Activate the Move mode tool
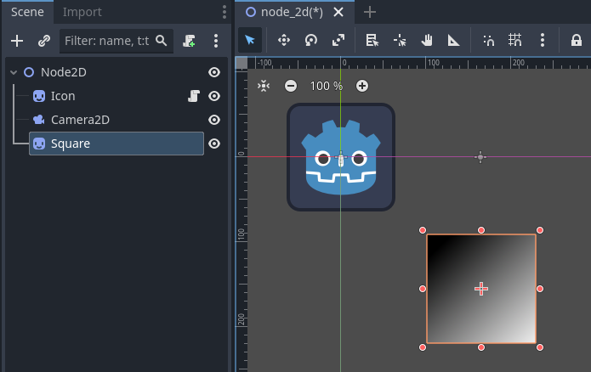 284,40
